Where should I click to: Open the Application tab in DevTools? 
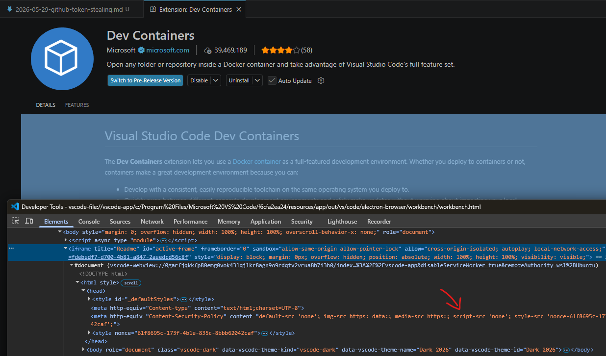pyautogui.click(x=266, y=222)
